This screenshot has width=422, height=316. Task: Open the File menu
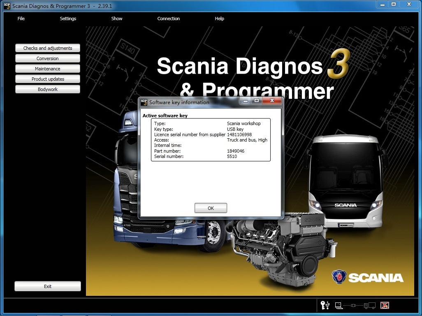point(21,19)
